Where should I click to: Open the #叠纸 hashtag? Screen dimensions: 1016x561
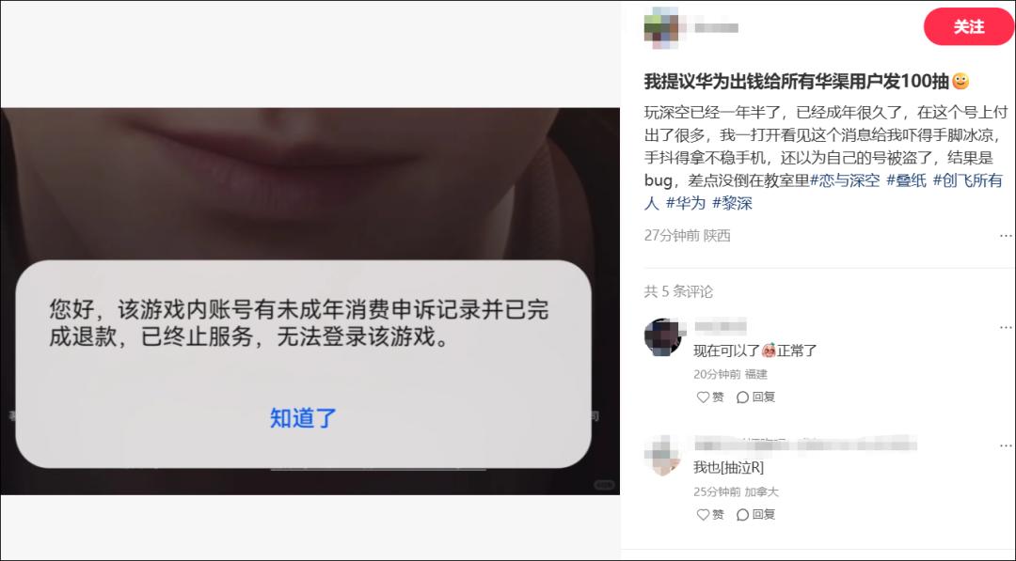pos(906,180)
